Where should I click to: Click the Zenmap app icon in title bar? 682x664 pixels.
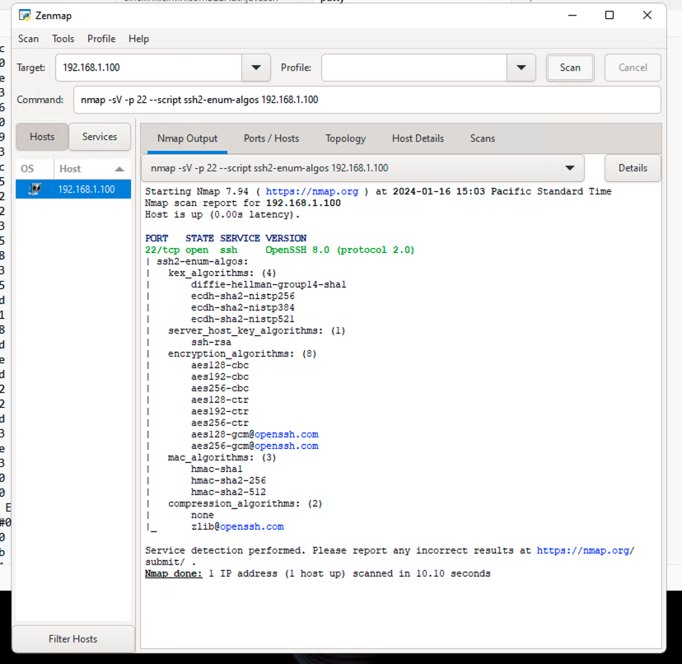point(24,16)
